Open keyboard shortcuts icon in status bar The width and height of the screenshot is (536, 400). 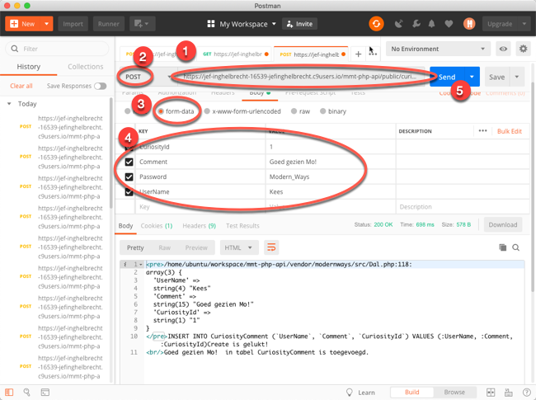coord(509,392)
